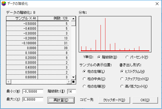Select the -0.20000 sample cell
Viewport: 162px width, 109px height.
pyautogui.click(x=22, y=38)
